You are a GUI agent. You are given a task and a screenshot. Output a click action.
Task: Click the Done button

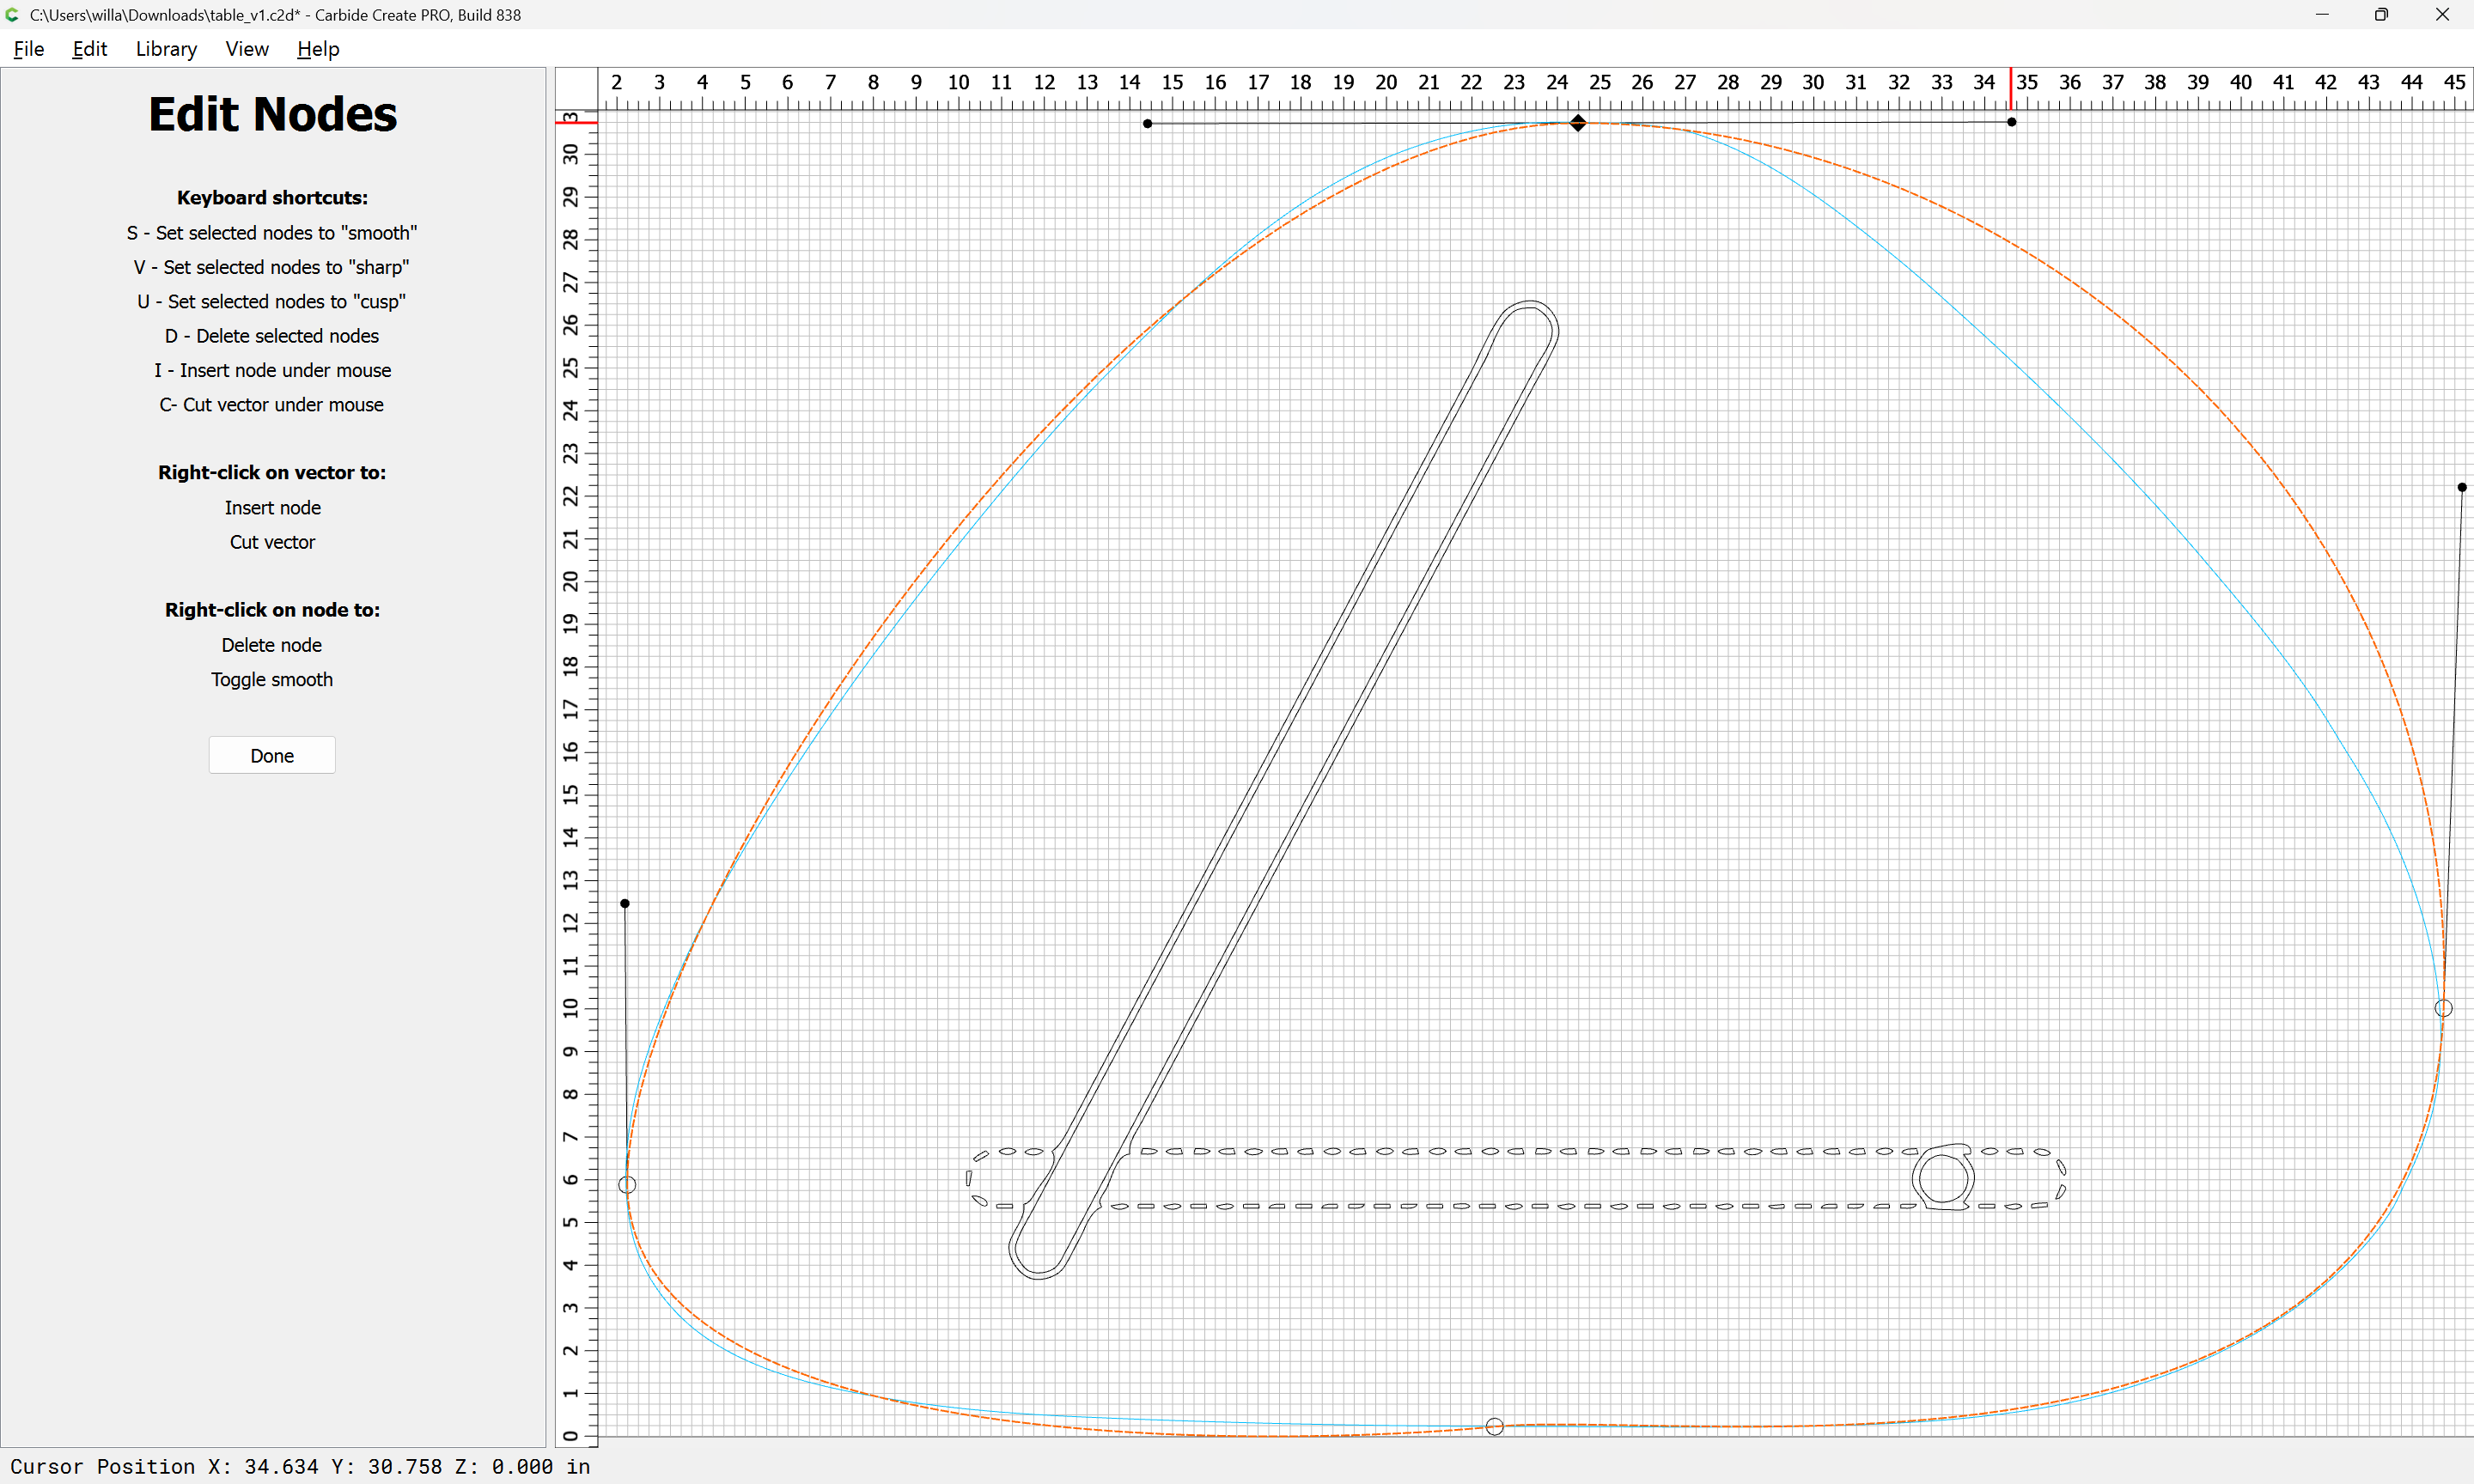click(272, 755)
